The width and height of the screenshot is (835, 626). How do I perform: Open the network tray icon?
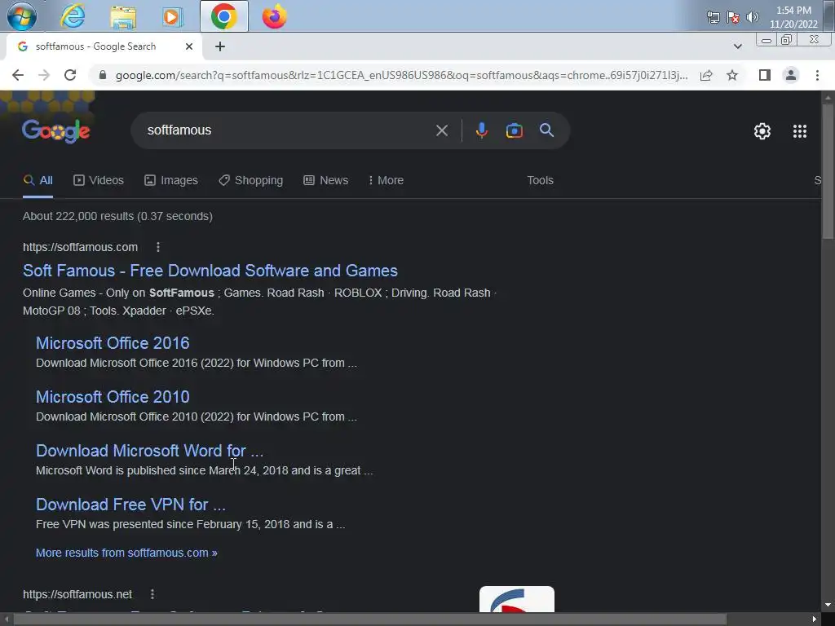pyautogui.click(x=713, y=17)
